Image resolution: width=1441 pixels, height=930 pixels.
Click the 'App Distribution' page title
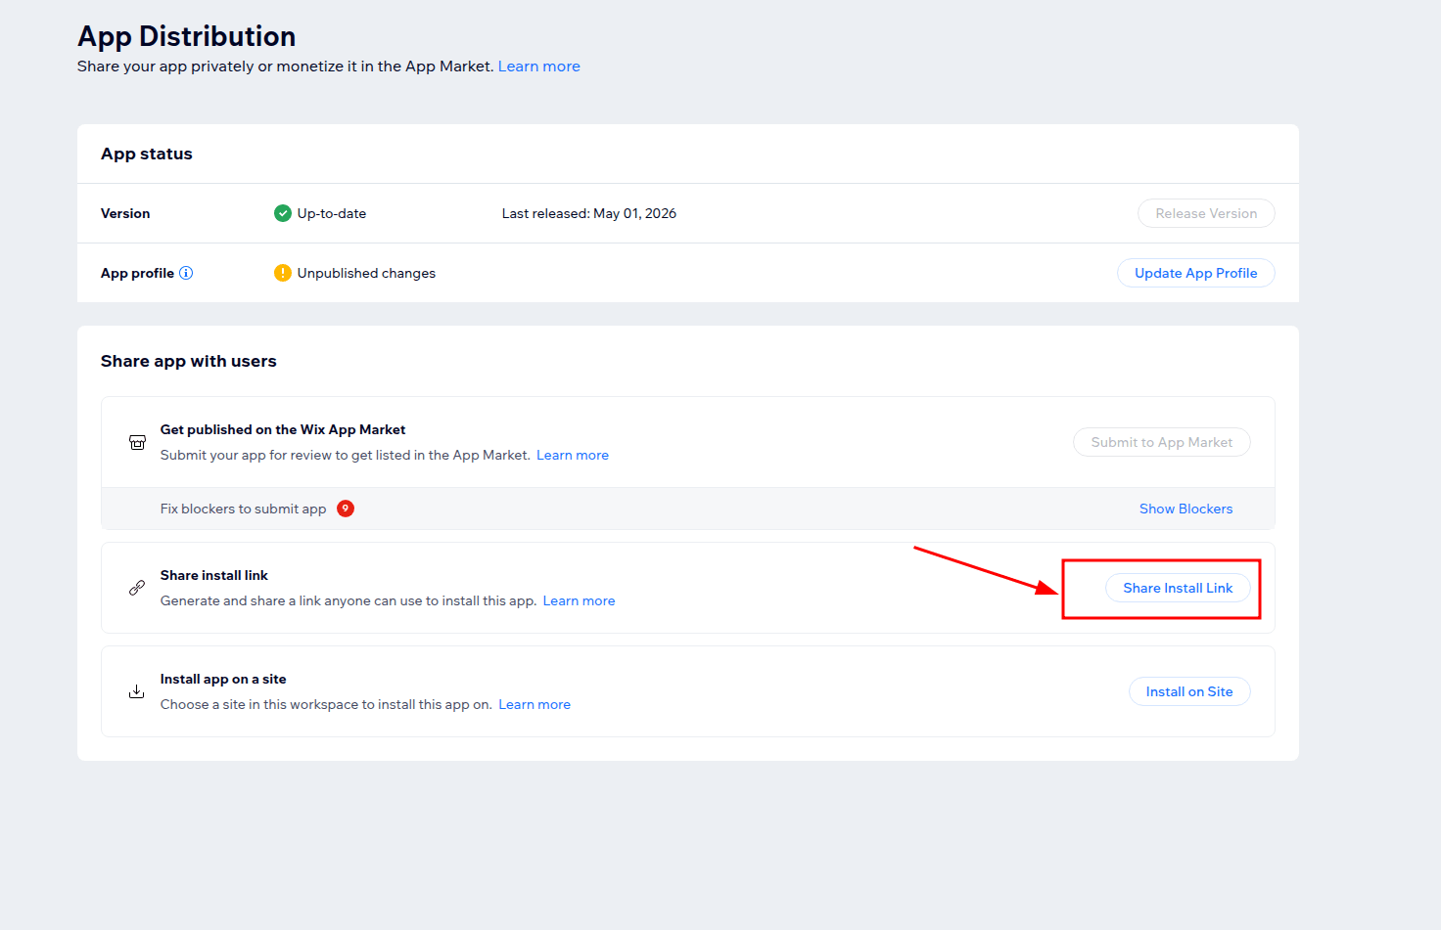[x=187, y=36]
